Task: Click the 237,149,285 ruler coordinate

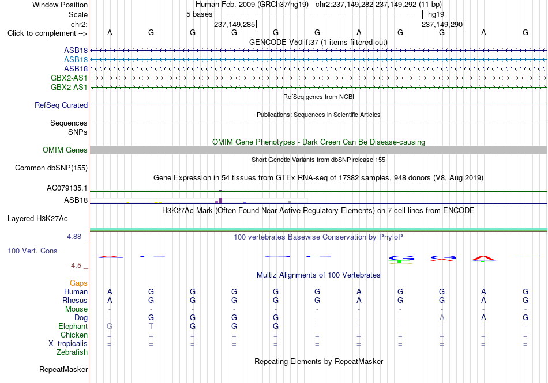Action: tap(234, 24)
